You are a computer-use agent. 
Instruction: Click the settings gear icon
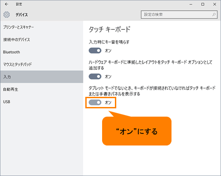coord(7,15)
